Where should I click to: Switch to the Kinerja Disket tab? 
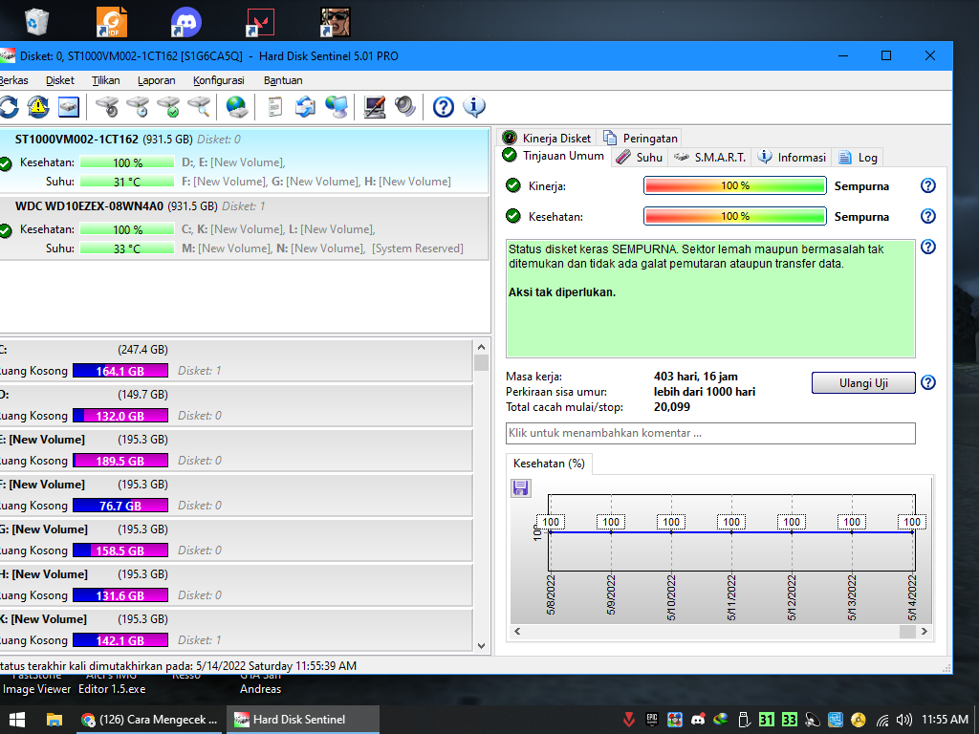(x=547, y=138)
